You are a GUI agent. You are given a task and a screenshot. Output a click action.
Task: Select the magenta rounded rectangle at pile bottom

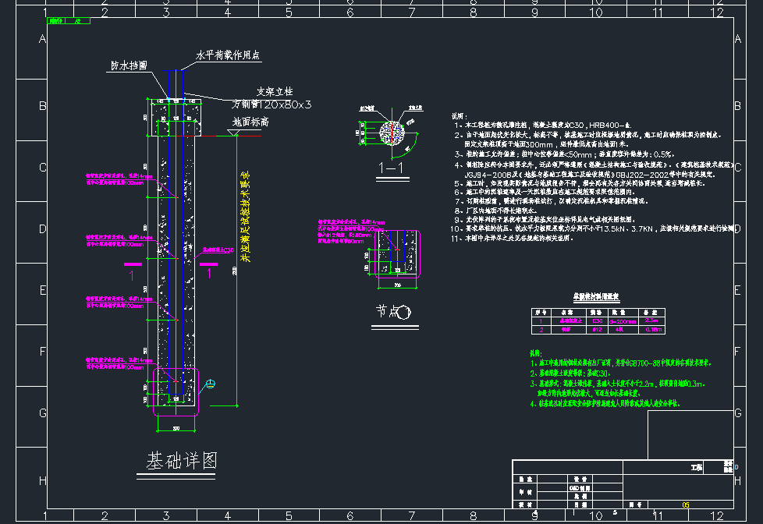tap(177, 391)
